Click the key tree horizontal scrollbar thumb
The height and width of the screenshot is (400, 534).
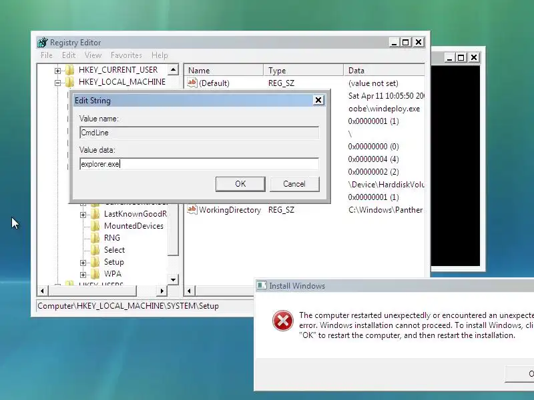[x=93, y=291]
